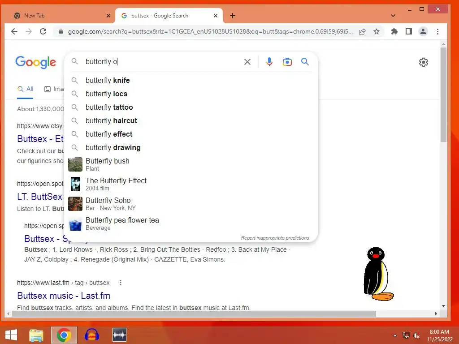The width and height of the screenshot is (459, 344).
Task: Click the network tray icon
Action: click(406, 335)
